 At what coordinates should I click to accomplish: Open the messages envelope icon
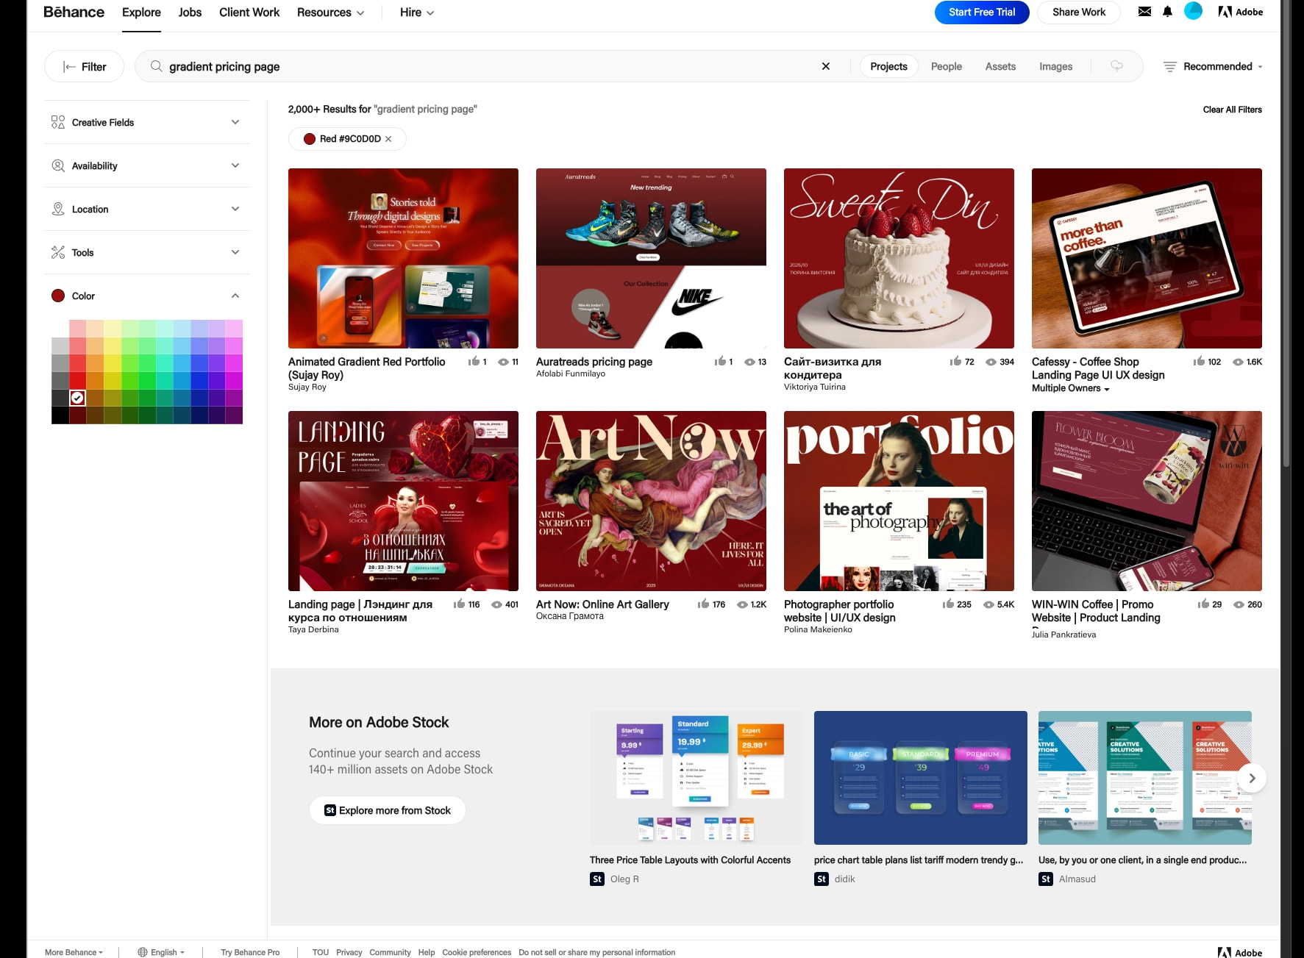(x=1144, y=12)
